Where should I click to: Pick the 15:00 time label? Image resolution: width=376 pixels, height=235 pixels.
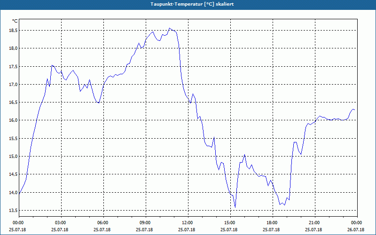point(229,223)
